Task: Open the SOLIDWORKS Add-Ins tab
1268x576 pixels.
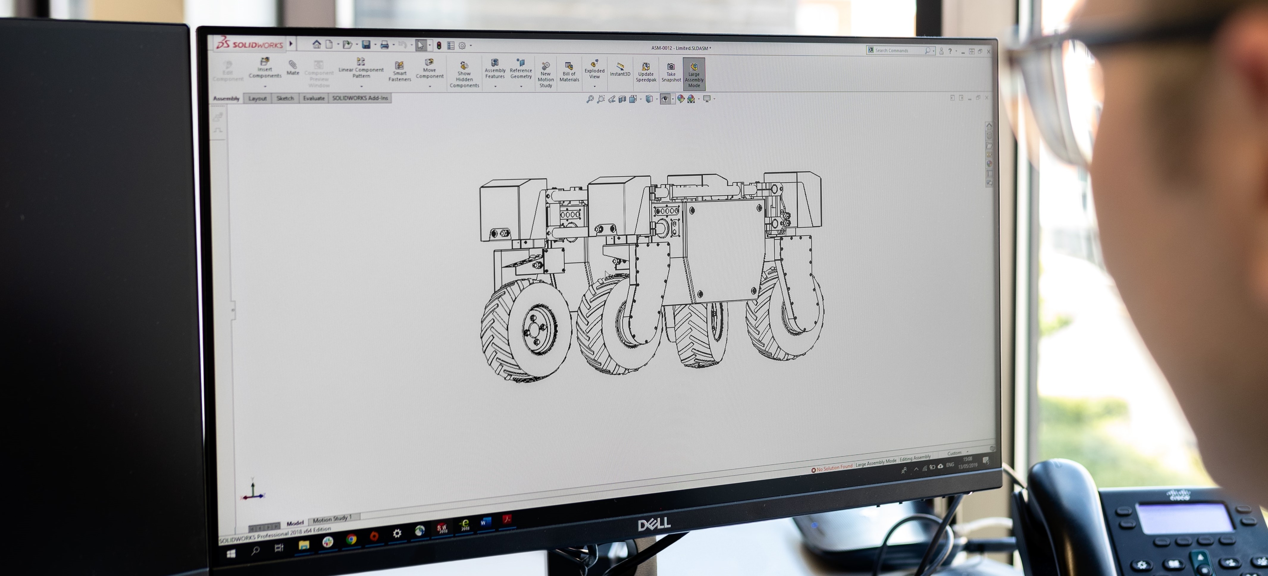Action: 360,98
